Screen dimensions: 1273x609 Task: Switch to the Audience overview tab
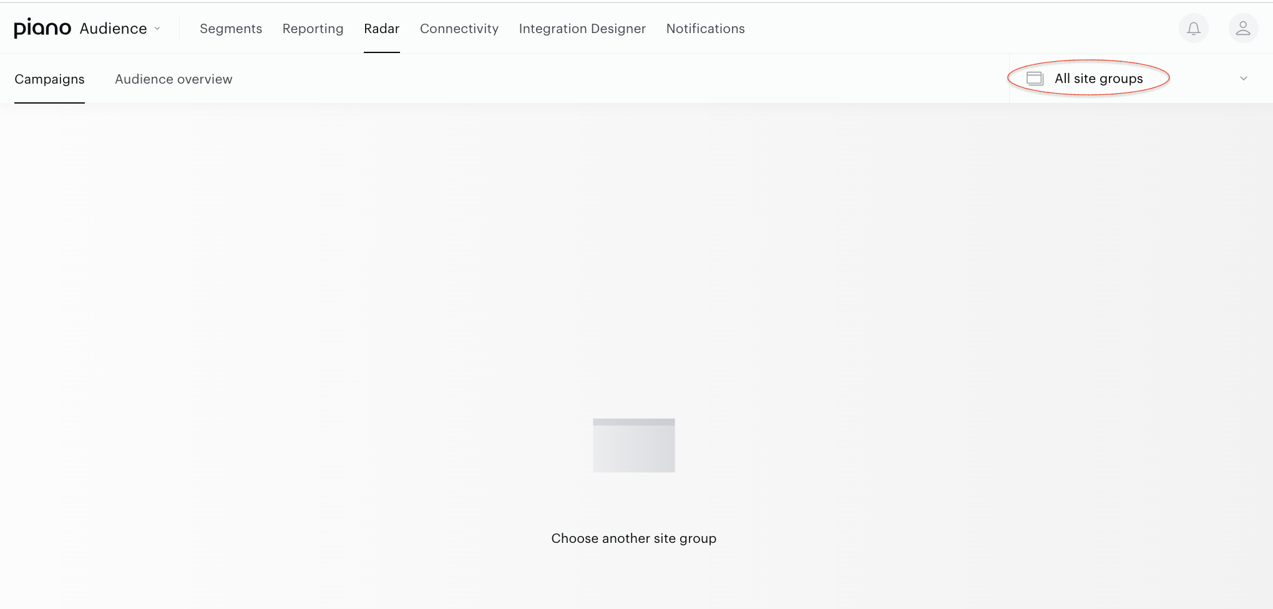[173, 79]
